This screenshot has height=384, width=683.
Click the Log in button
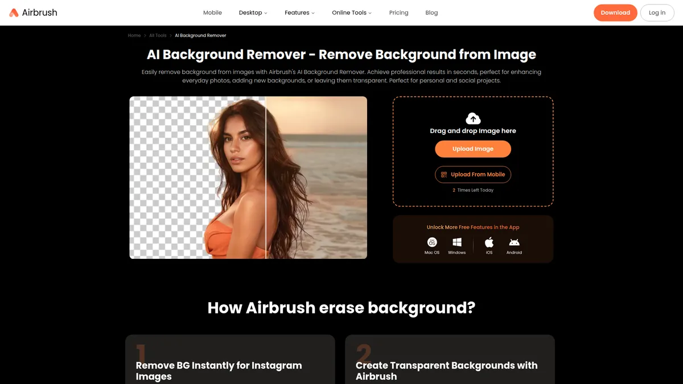click(657, 12)
